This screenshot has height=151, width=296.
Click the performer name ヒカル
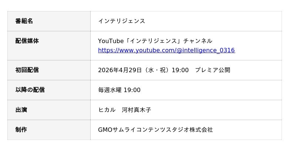click(x=107, y=110)
